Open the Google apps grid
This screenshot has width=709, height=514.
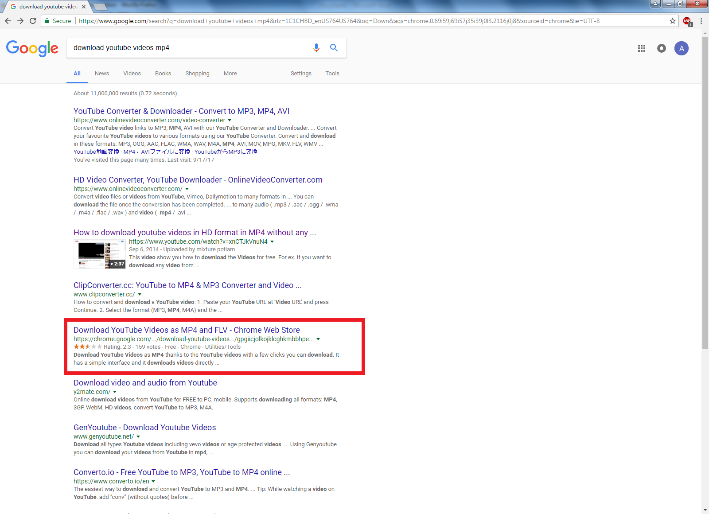pos(642,48)
